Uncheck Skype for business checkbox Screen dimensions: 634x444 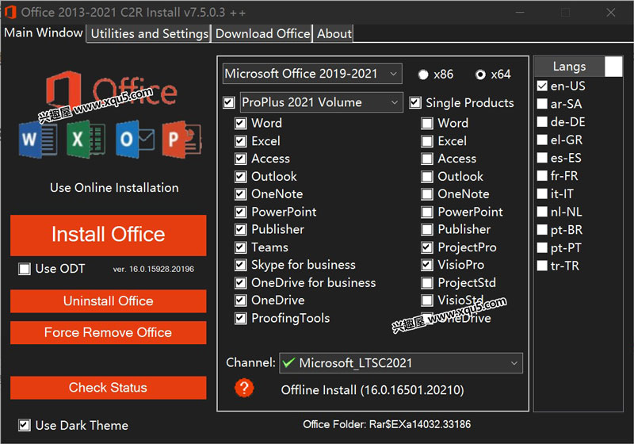(241, 265)
